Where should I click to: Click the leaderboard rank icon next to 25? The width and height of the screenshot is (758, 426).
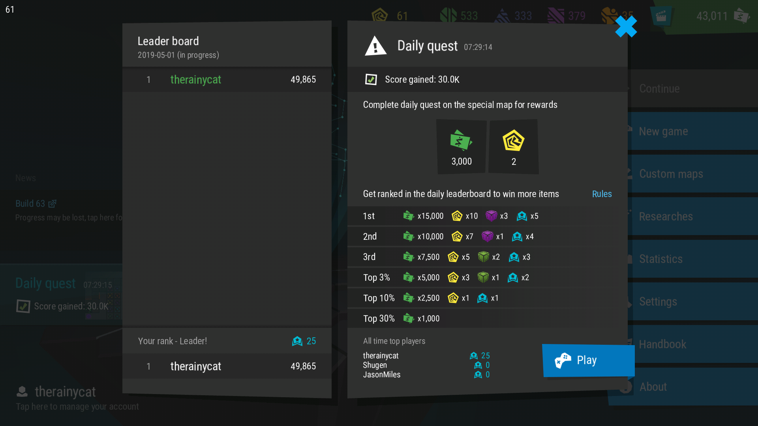(296, 341)
